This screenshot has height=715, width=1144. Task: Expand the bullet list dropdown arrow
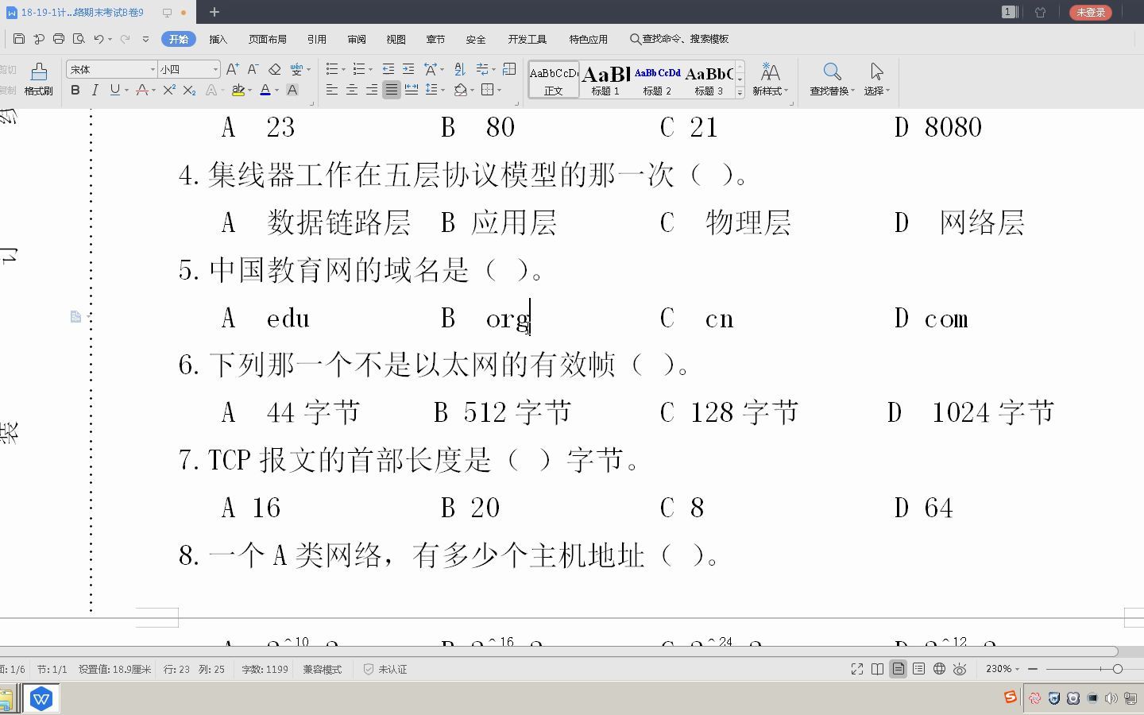[343, 70]
